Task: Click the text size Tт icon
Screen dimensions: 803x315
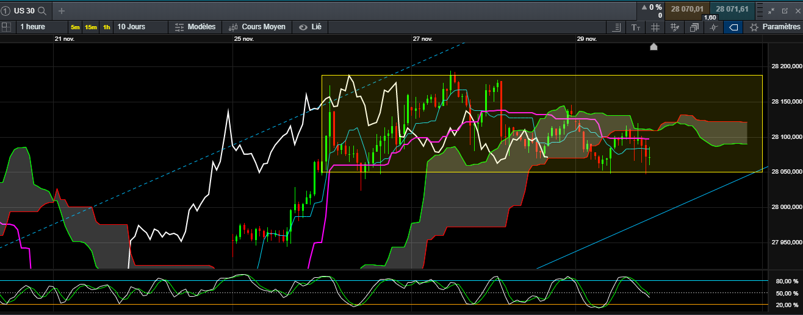Action: click(x=636, y=27)
